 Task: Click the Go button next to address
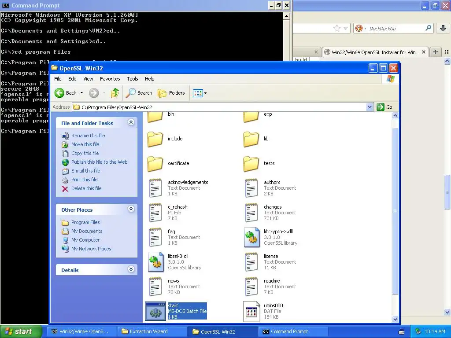coord(385,107)
